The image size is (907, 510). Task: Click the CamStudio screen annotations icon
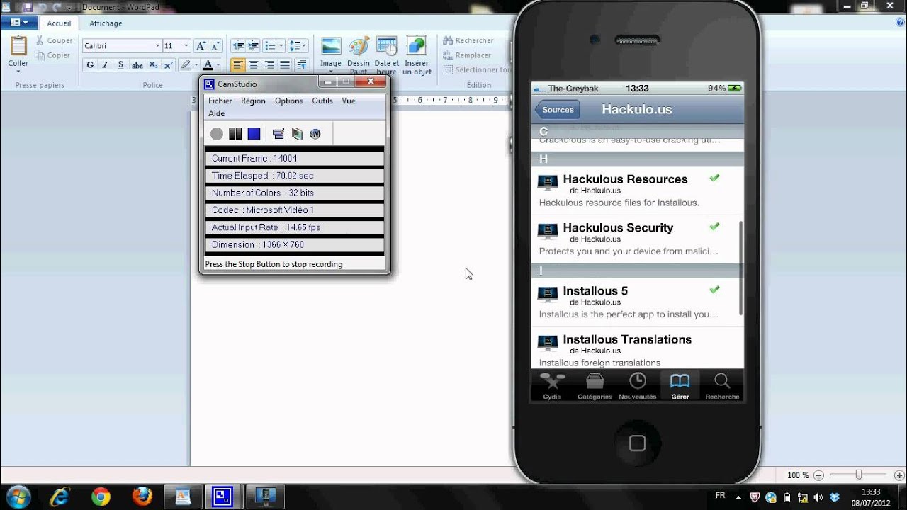point(278,134)
